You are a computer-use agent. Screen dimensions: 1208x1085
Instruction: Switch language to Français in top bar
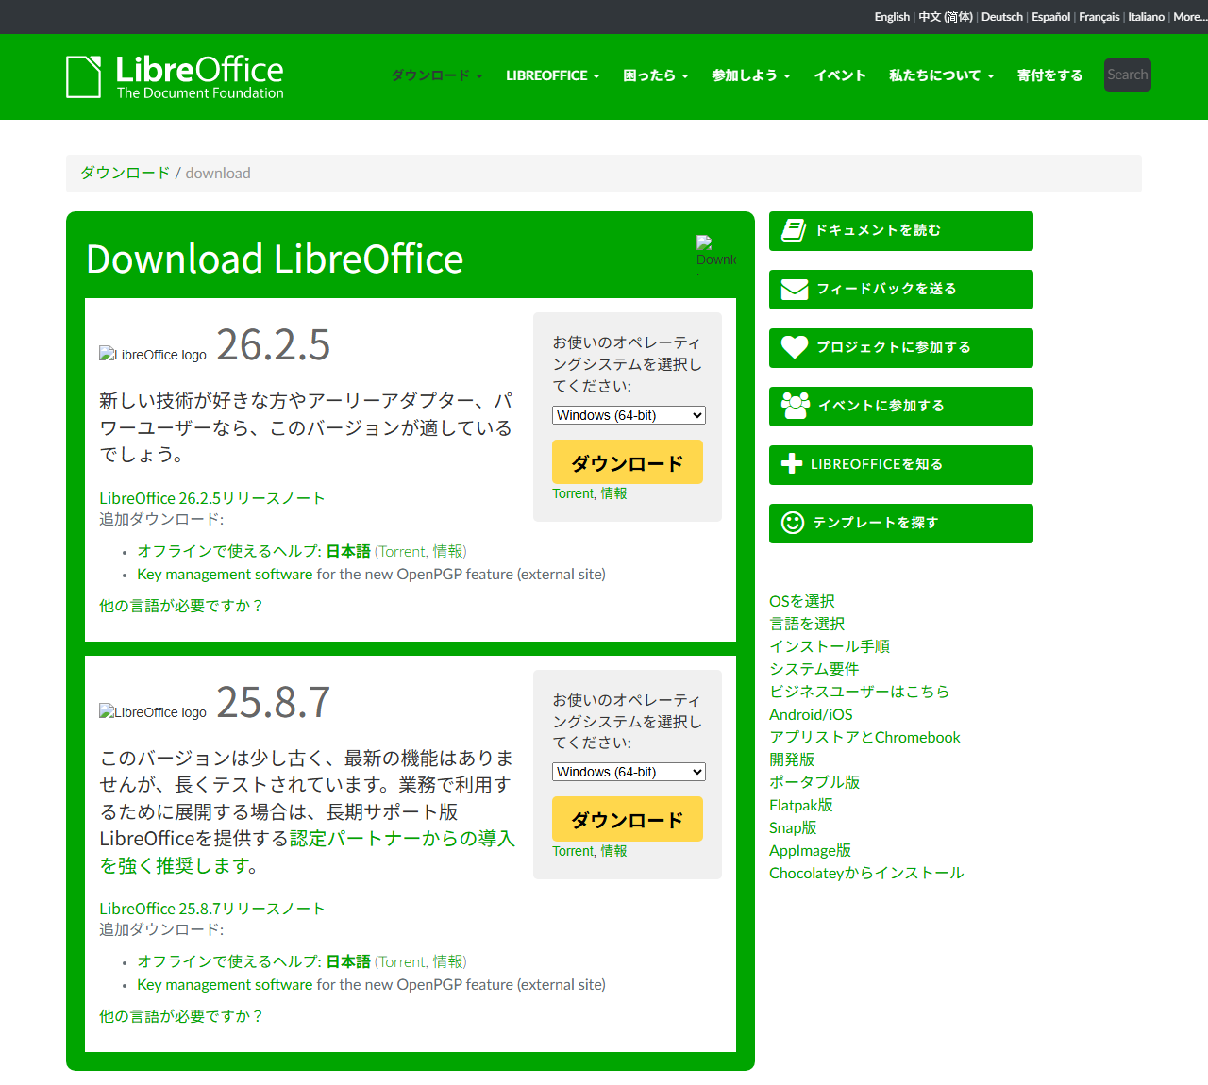[1099, 17]
